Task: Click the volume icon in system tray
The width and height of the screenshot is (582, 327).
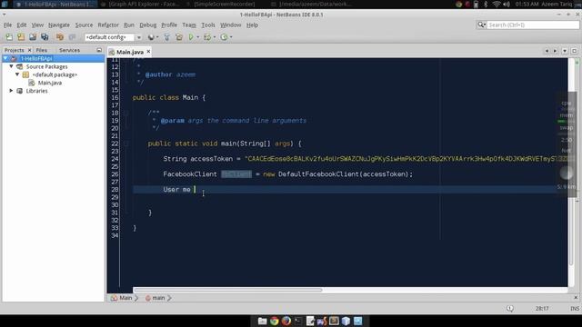Action: click(507, 4)
